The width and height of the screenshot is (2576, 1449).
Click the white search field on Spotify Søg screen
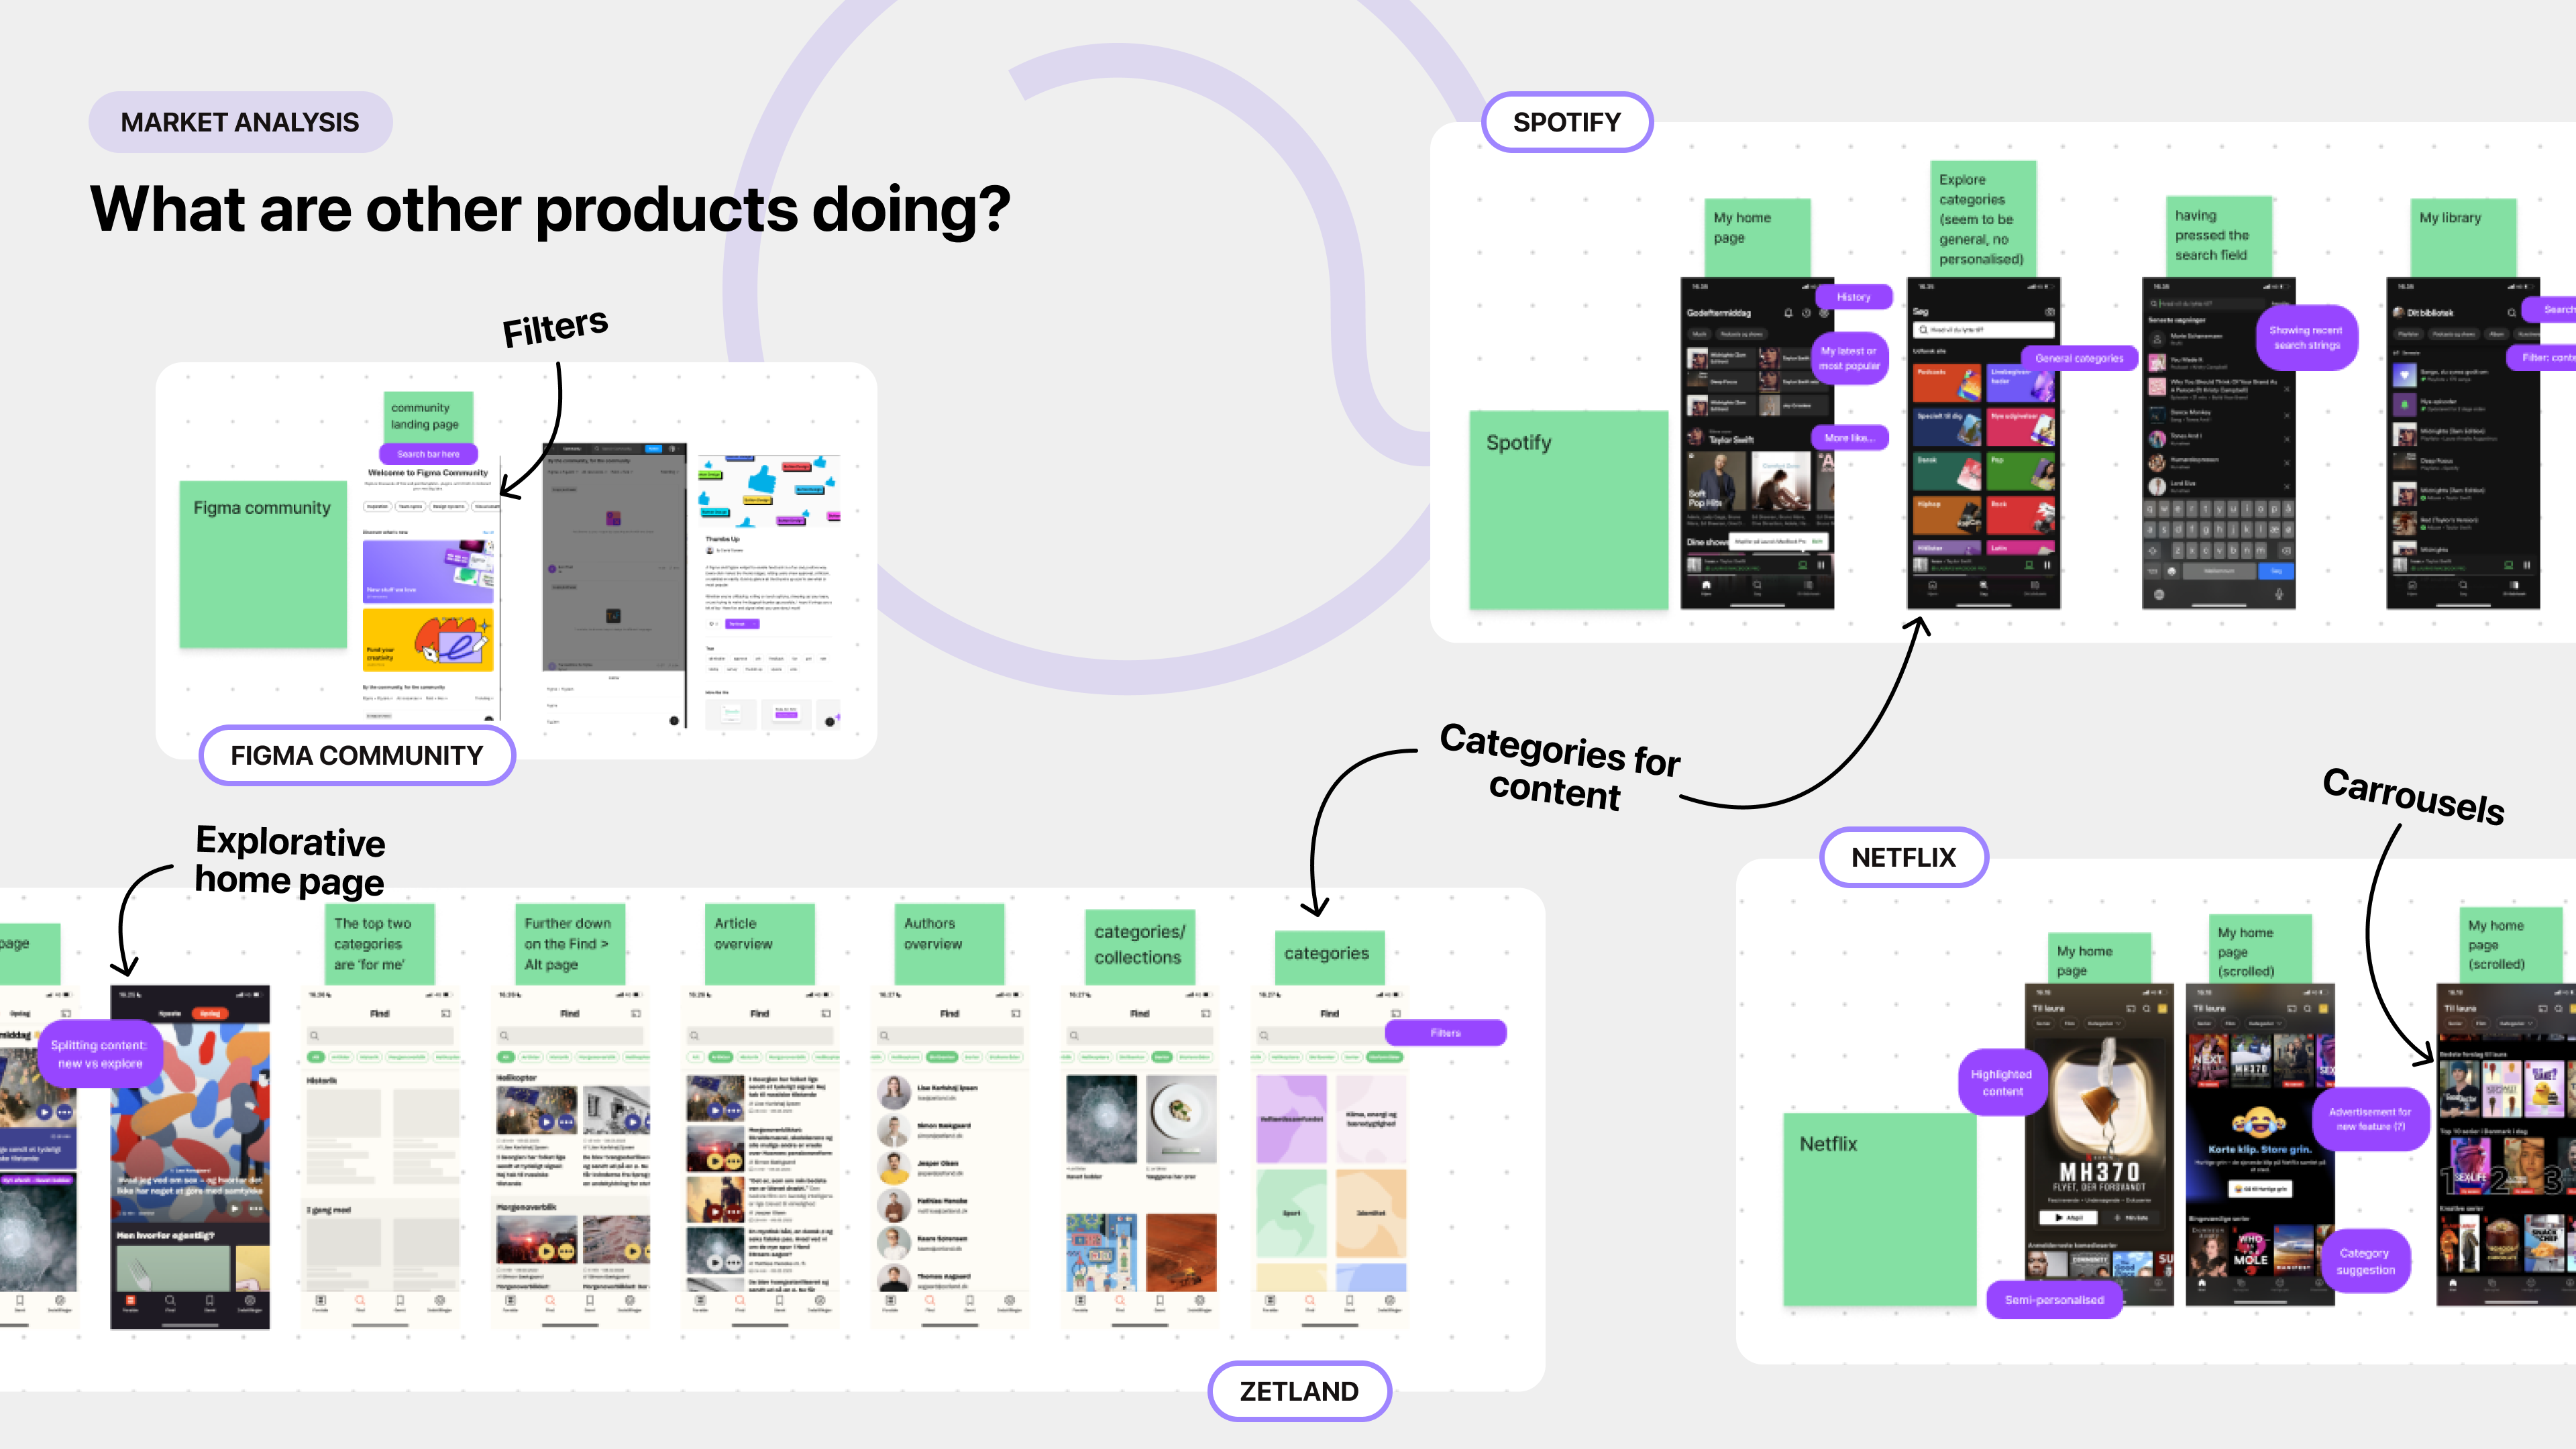coord(1984,329)
